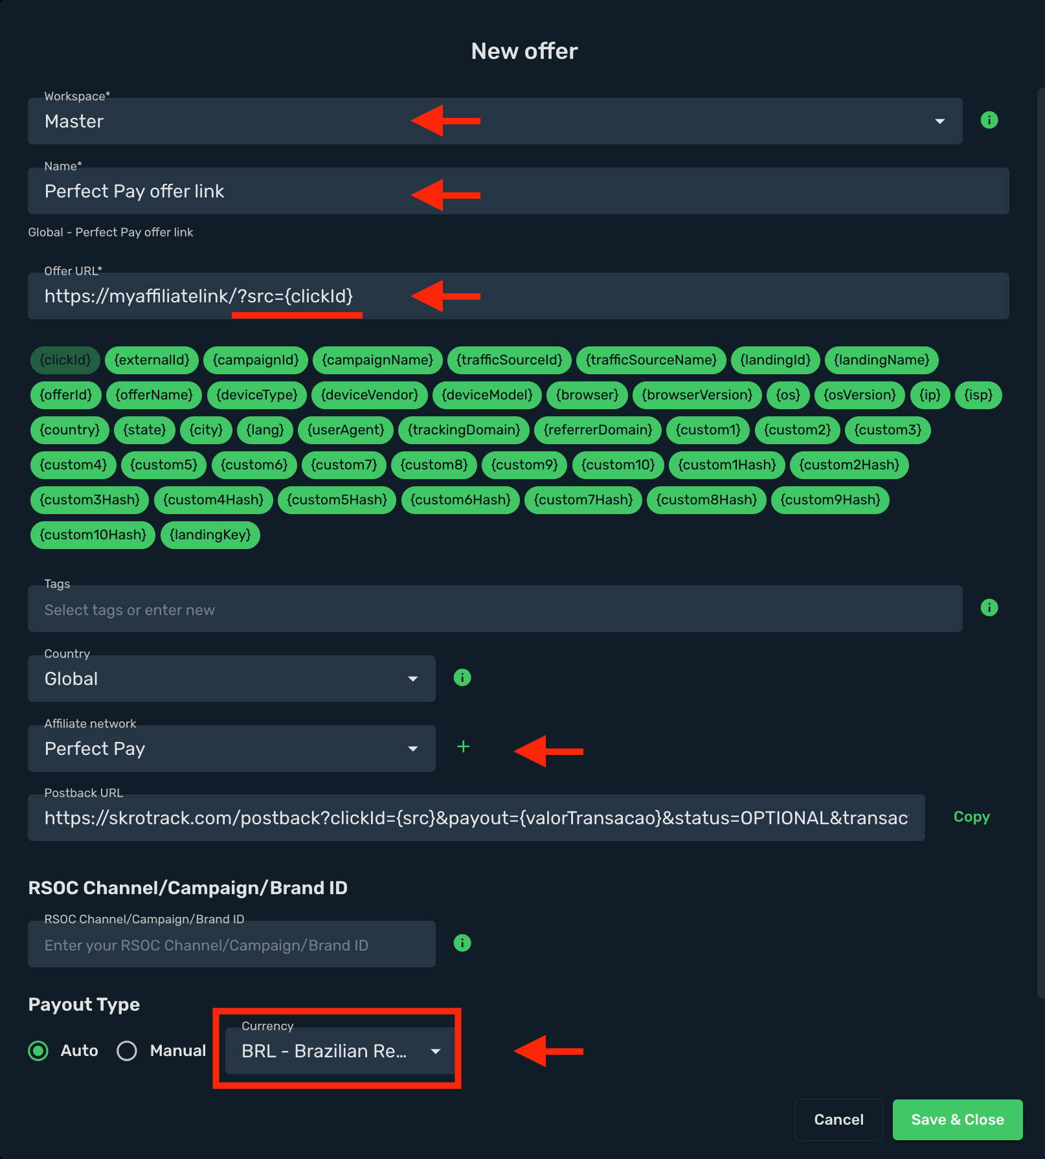Insert the {campaignName} token

click(377, 360)
